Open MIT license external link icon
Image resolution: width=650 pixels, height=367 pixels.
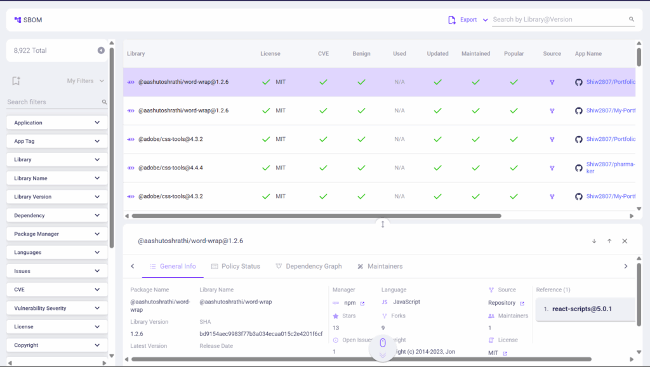(x=505, y=353)
